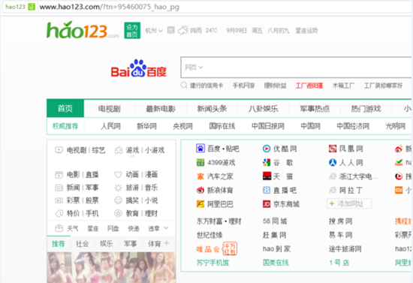Click the Google colorful icon
This screenshot has width=413, height=283.
point(267,162)
